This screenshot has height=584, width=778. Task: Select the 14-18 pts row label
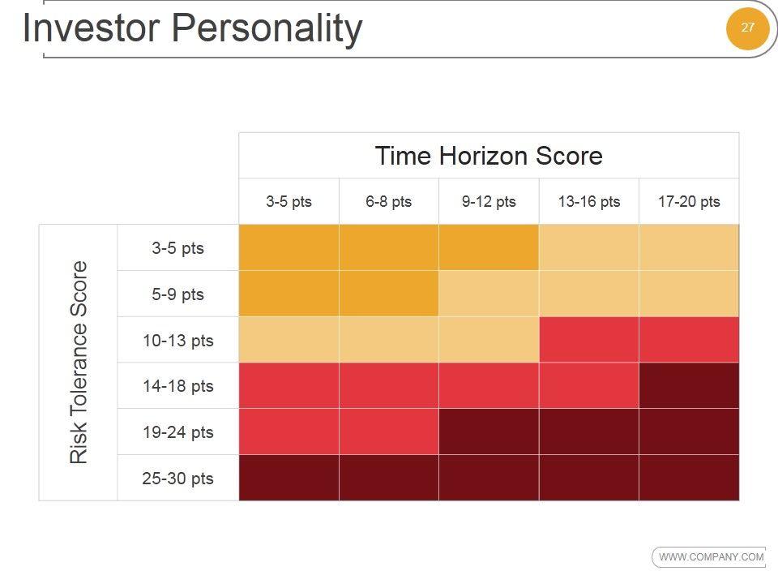click(x=178, y=386)
